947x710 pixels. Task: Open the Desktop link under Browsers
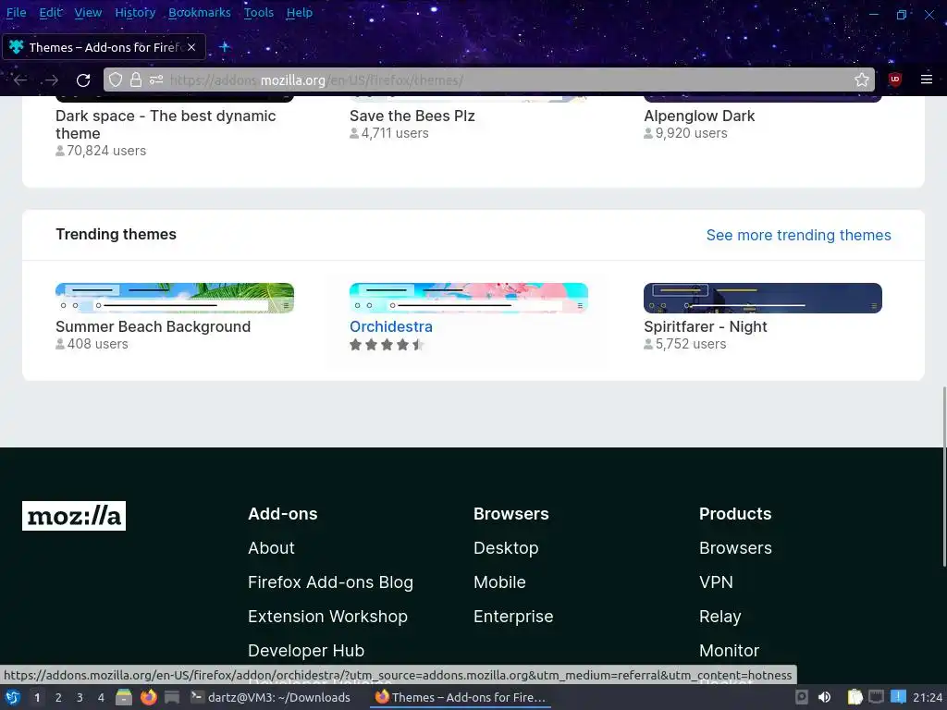[x=506, y=547]
